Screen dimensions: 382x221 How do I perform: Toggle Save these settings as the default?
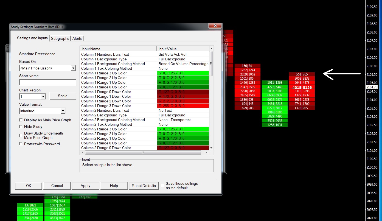[x=162, y=186]
